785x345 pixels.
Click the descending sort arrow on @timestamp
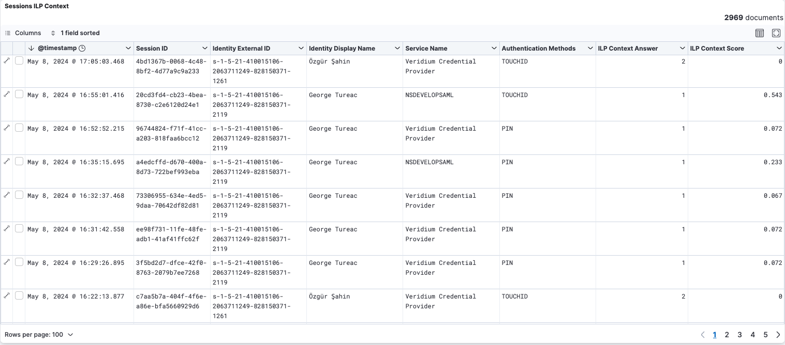coord(31,48)
